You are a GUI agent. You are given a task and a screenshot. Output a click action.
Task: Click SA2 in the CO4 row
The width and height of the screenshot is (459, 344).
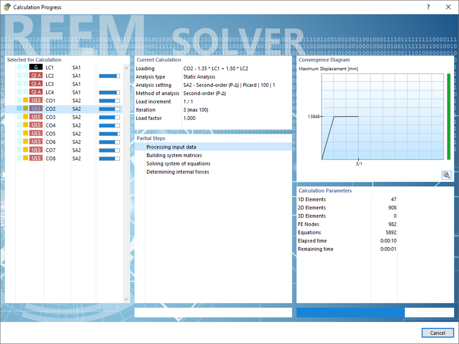[x=76, y=125]
